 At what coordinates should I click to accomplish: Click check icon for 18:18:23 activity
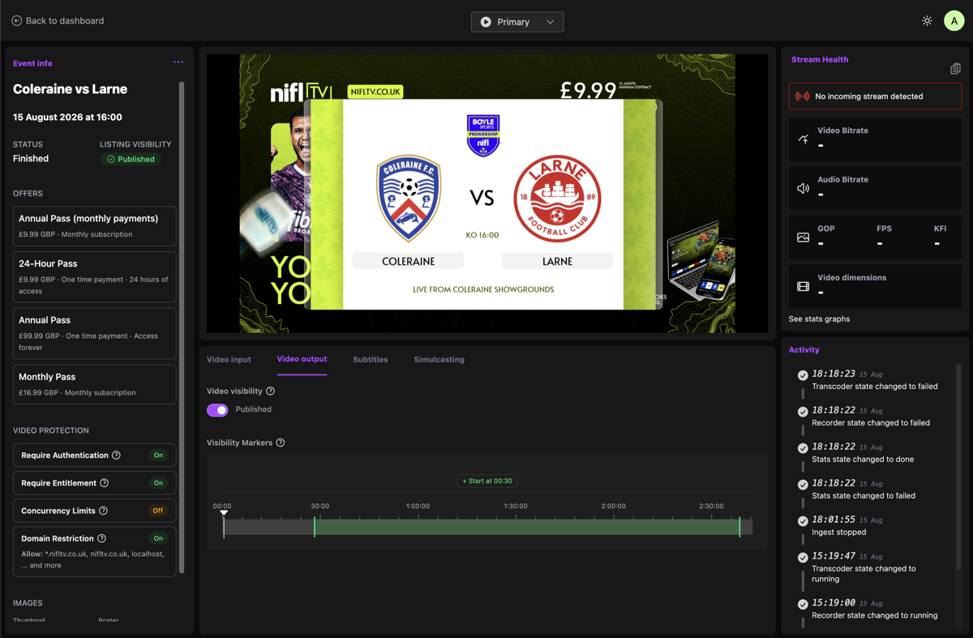pyautogui.click(x=803, y=375)
